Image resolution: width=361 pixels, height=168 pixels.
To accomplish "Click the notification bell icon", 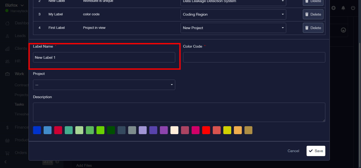I will (343, 8).
